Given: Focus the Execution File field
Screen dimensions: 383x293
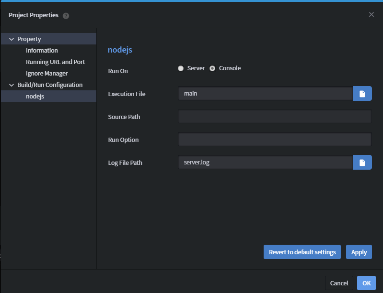Looking at the screenshot, I should (266, 94).
